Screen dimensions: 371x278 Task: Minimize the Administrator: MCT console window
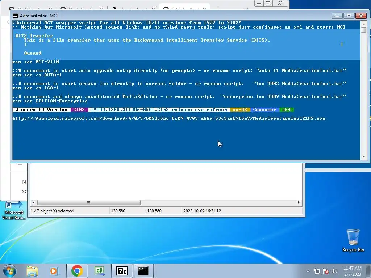[337, 16]
